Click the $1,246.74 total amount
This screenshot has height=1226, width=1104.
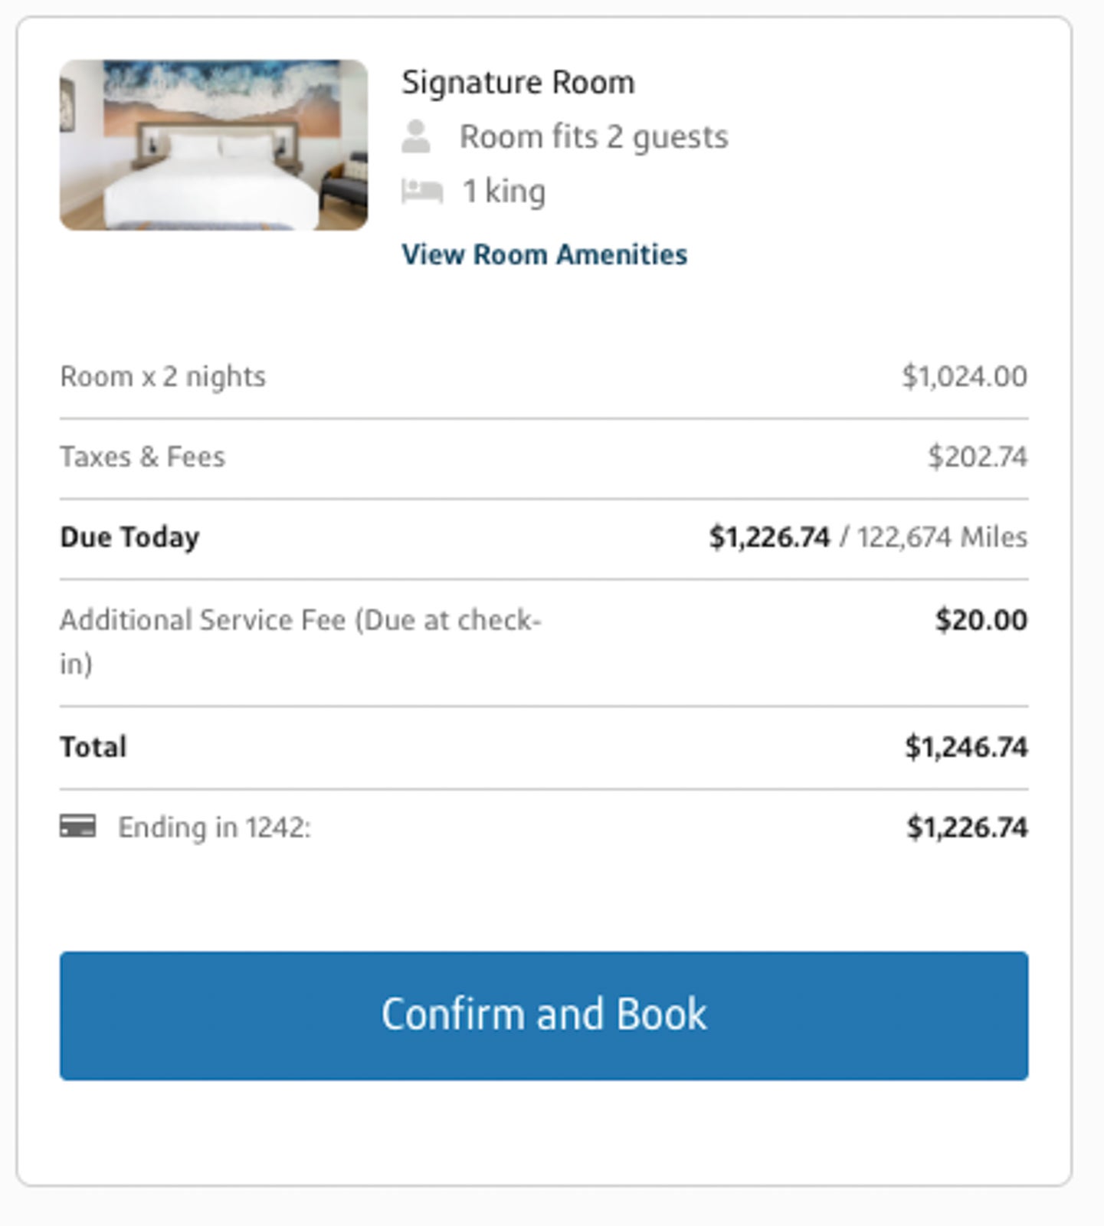[966, 747]
